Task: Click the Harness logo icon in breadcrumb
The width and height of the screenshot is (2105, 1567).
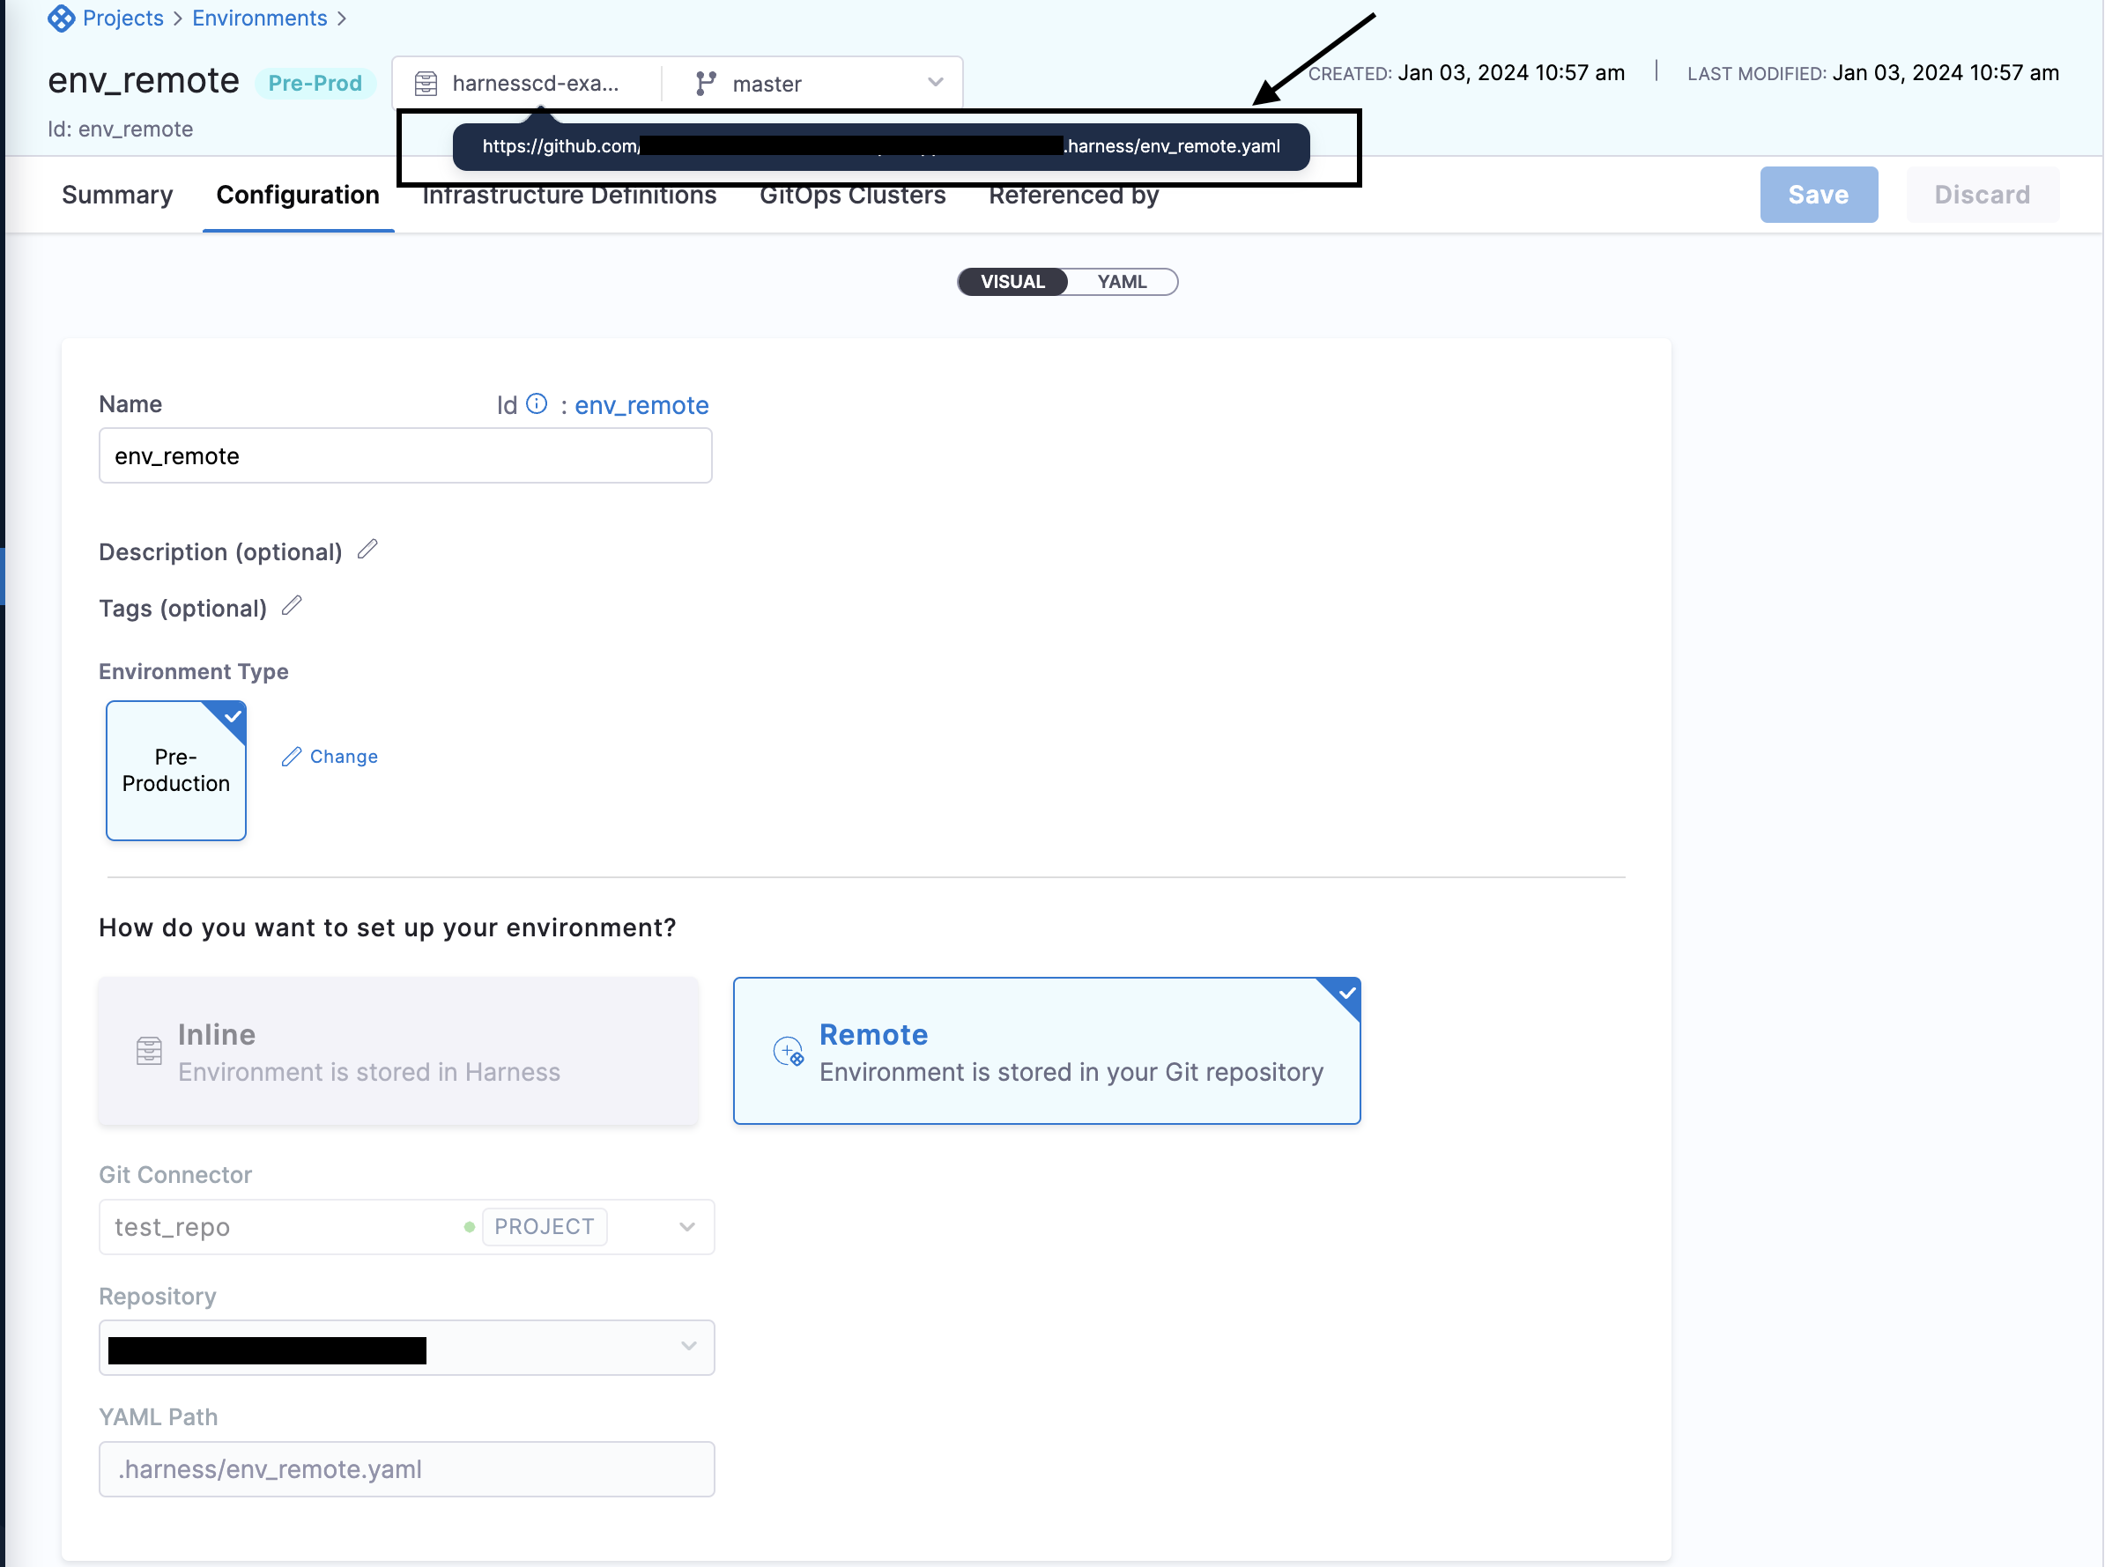Action: coord(61,18)
